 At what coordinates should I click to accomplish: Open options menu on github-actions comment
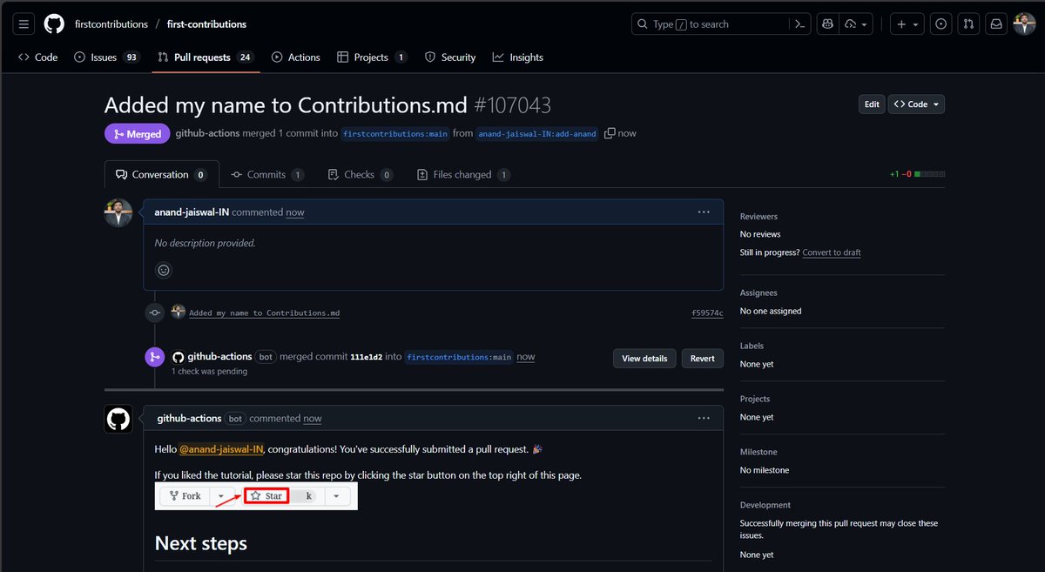tap(704, 418)
